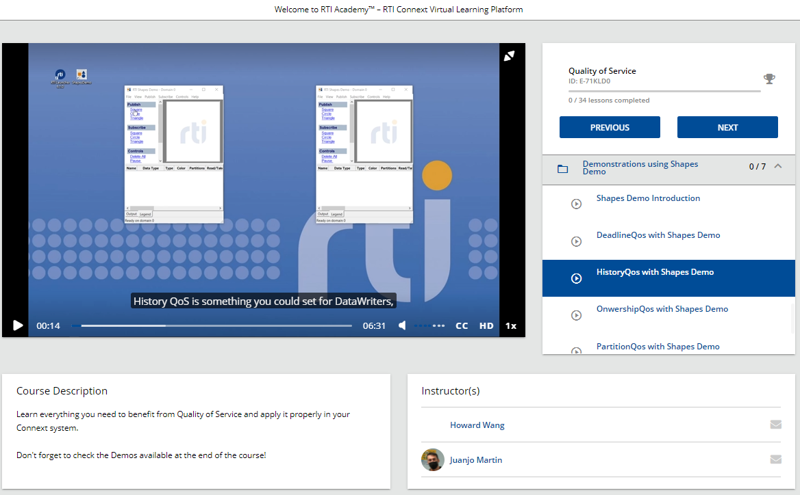
Task: Open PartitionQos with Shapes Demo lesson
Action: (x=658, y=347)
